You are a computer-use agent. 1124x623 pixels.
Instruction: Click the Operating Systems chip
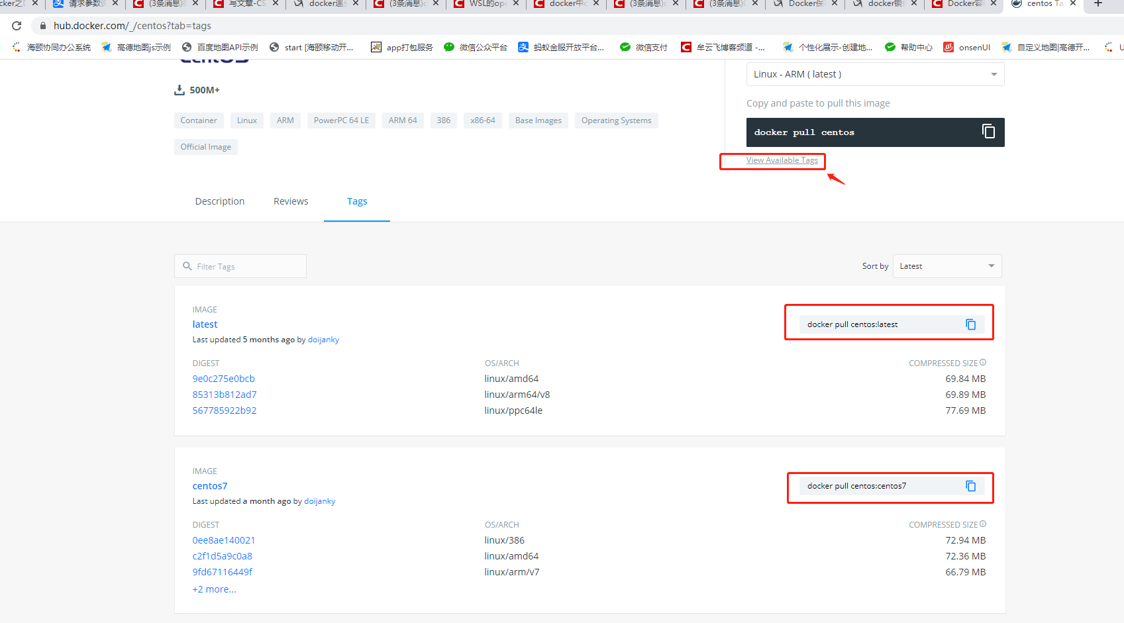point(617,120)
